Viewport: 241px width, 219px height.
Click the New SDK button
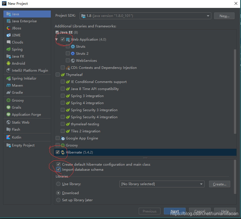(x=224, y=16)
